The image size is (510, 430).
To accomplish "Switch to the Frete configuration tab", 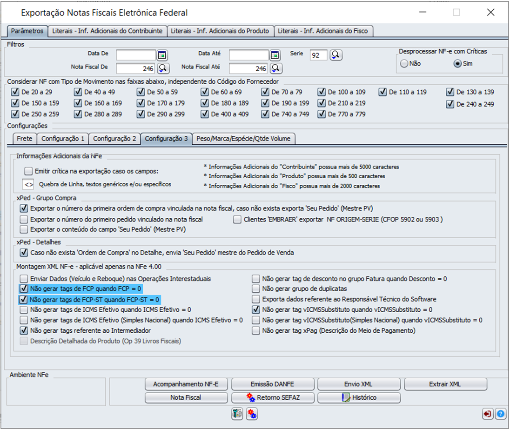I will click(25, 139).
